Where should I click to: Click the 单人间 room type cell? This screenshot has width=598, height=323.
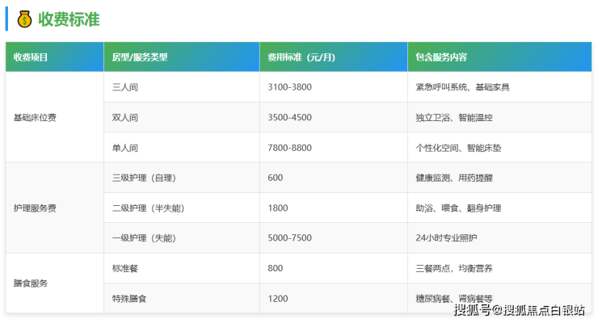(125, 148)
